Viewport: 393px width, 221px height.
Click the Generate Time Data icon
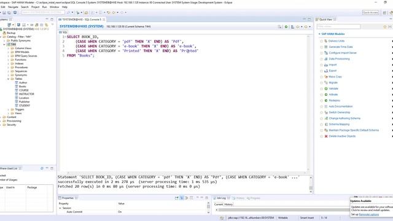[x=326, y=47]
